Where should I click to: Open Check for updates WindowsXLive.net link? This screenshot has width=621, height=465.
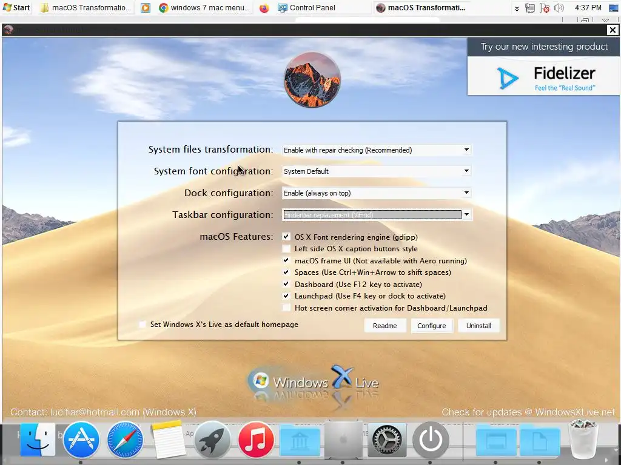pyautogui.click(x=528, y=412)
